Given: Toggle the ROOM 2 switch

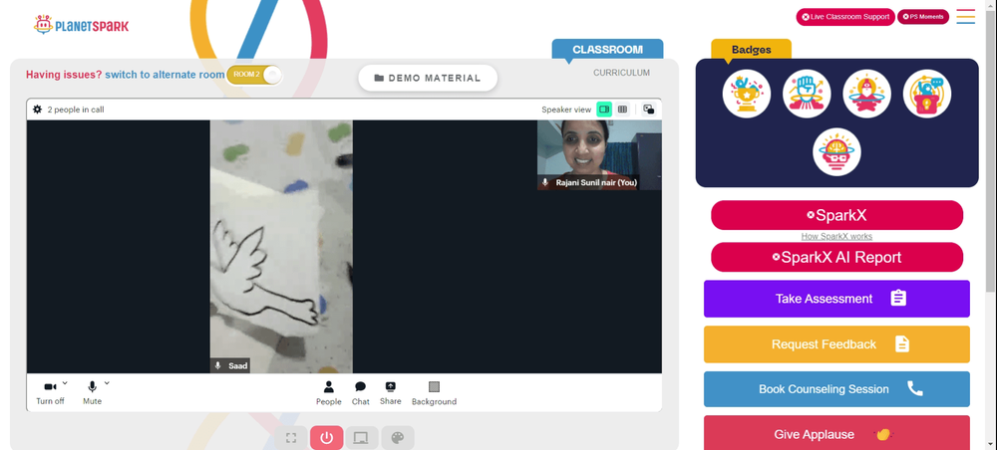Looking at the screenshot, I should point(254,75).
